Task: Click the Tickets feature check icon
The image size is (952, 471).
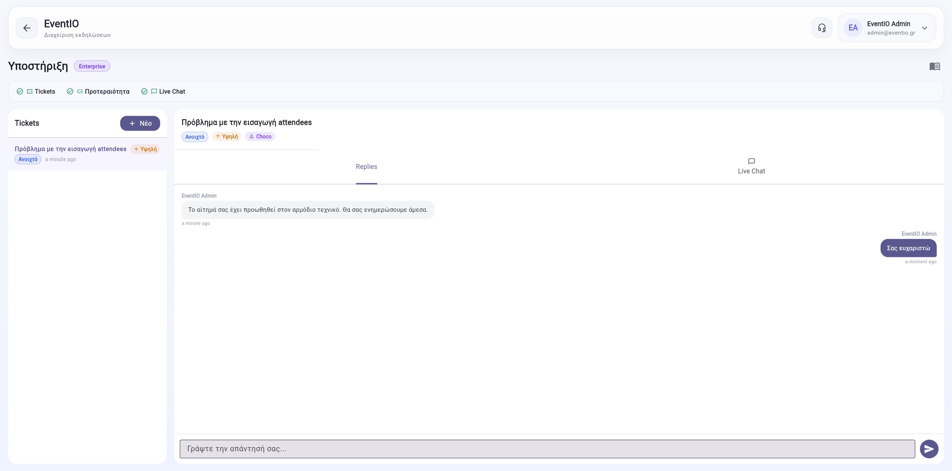Action: (x=20, y=91)
